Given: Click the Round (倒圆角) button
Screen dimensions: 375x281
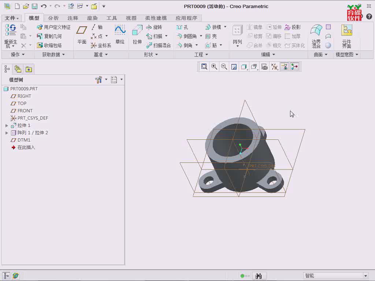Looking at the screenshot, I should (x=187, y=36).
